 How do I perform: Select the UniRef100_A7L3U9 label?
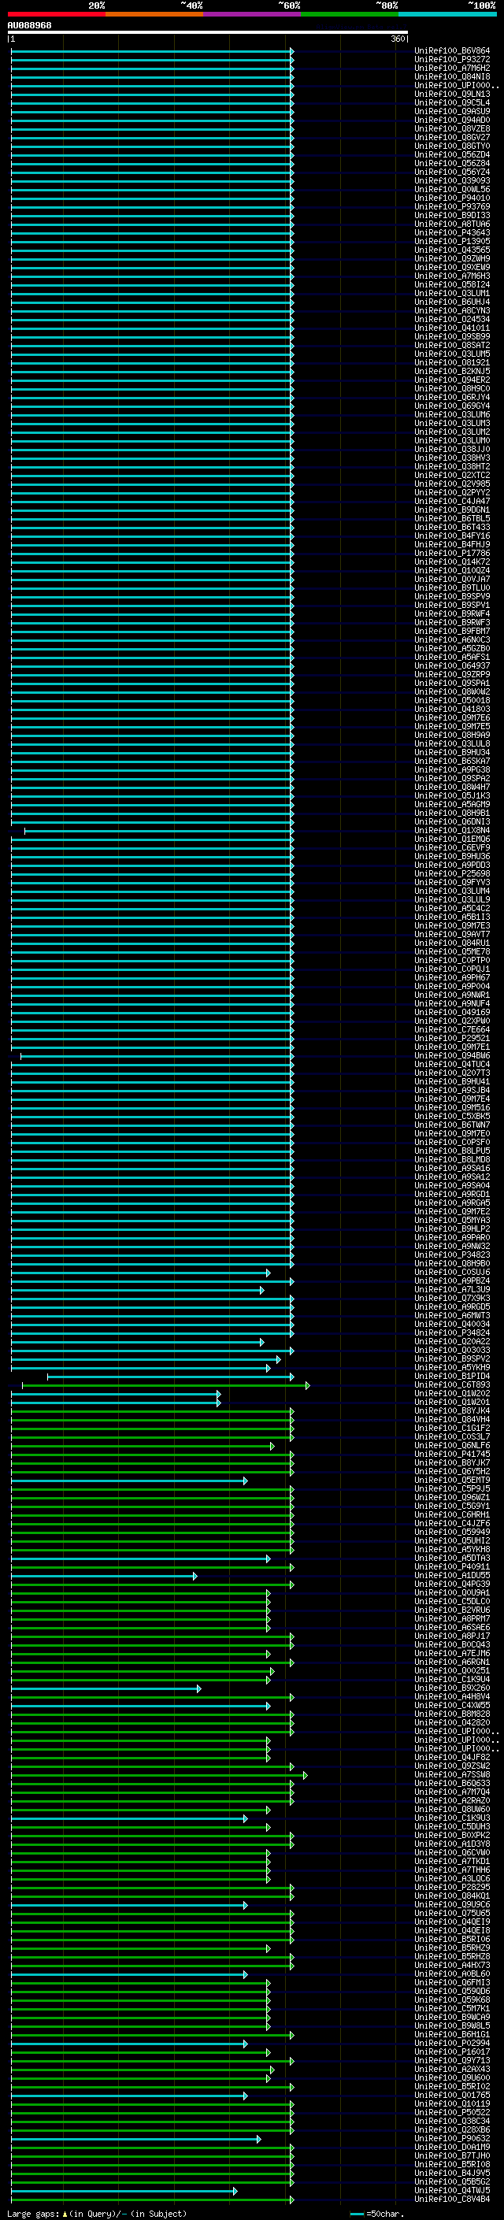452,1290
